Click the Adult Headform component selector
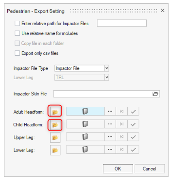 point(85,111)
